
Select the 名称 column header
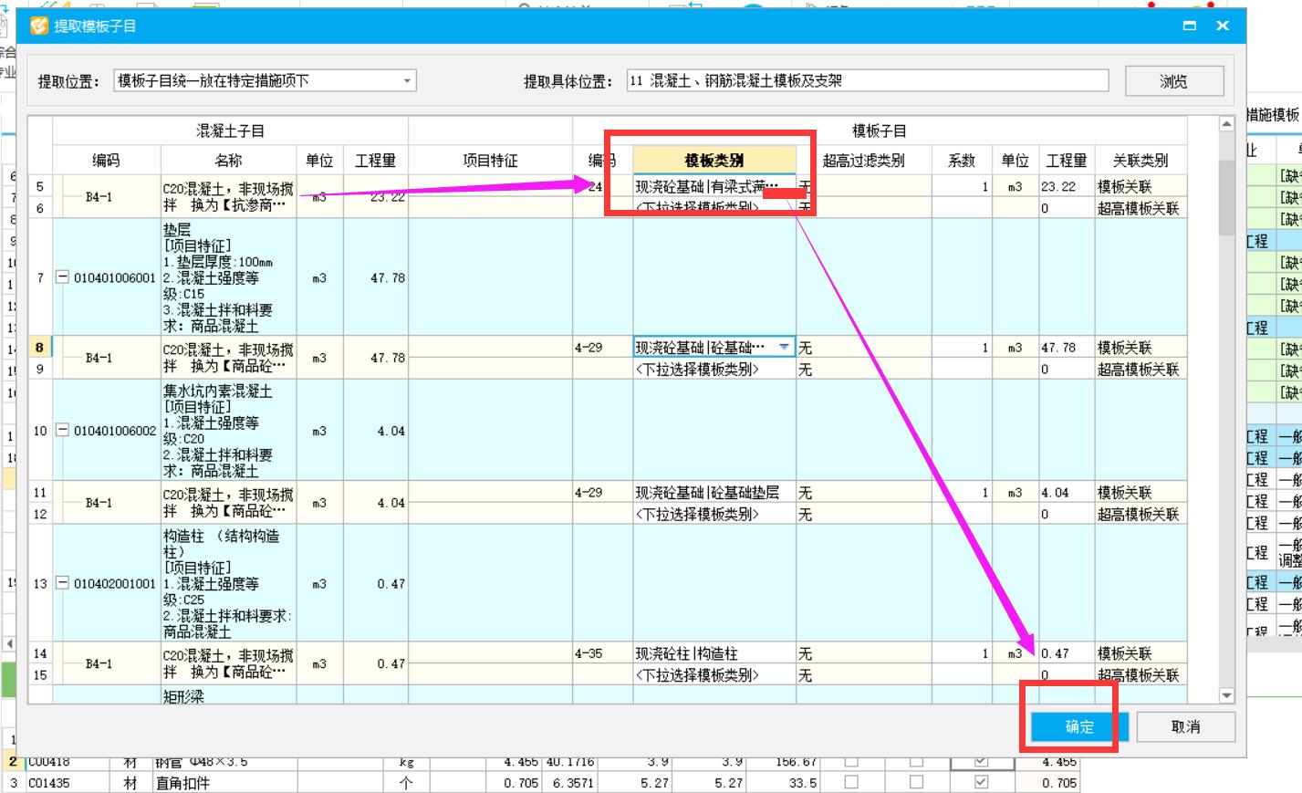click(228, 160)
